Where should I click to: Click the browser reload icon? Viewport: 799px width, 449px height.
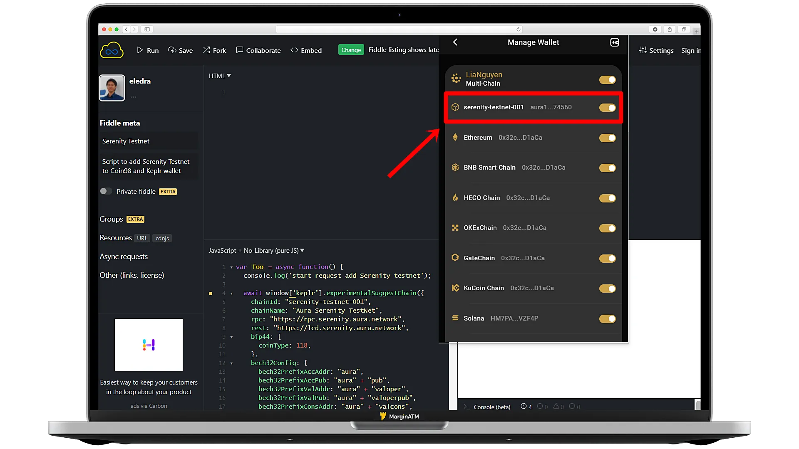(x=518, y=29)
